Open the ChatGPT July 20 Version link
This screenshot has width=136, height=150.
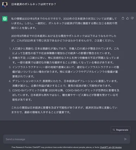click(111, 147)
